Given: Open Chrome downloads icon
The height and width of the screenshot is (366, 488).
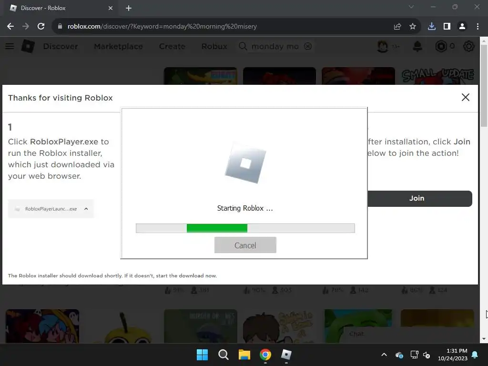Looking at the screenshot, I should click(x=432, y=27).
